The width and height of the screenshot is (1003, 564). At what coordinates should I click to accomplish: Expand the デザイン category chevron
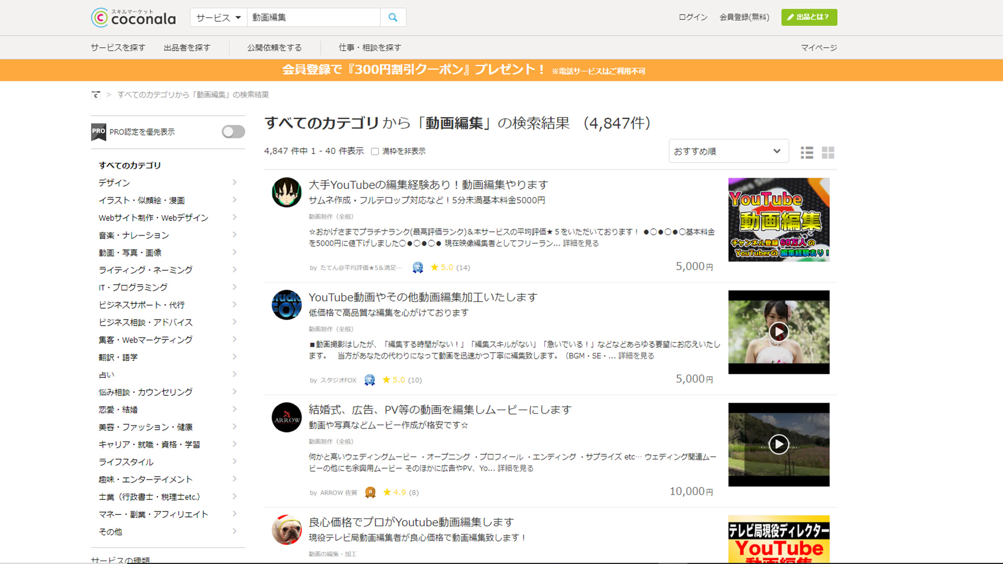click(235, 182)
